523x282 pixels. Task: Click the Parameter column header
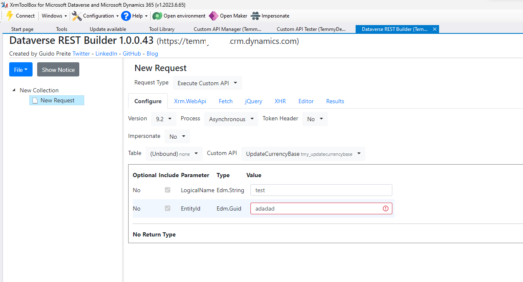(195, 175)
